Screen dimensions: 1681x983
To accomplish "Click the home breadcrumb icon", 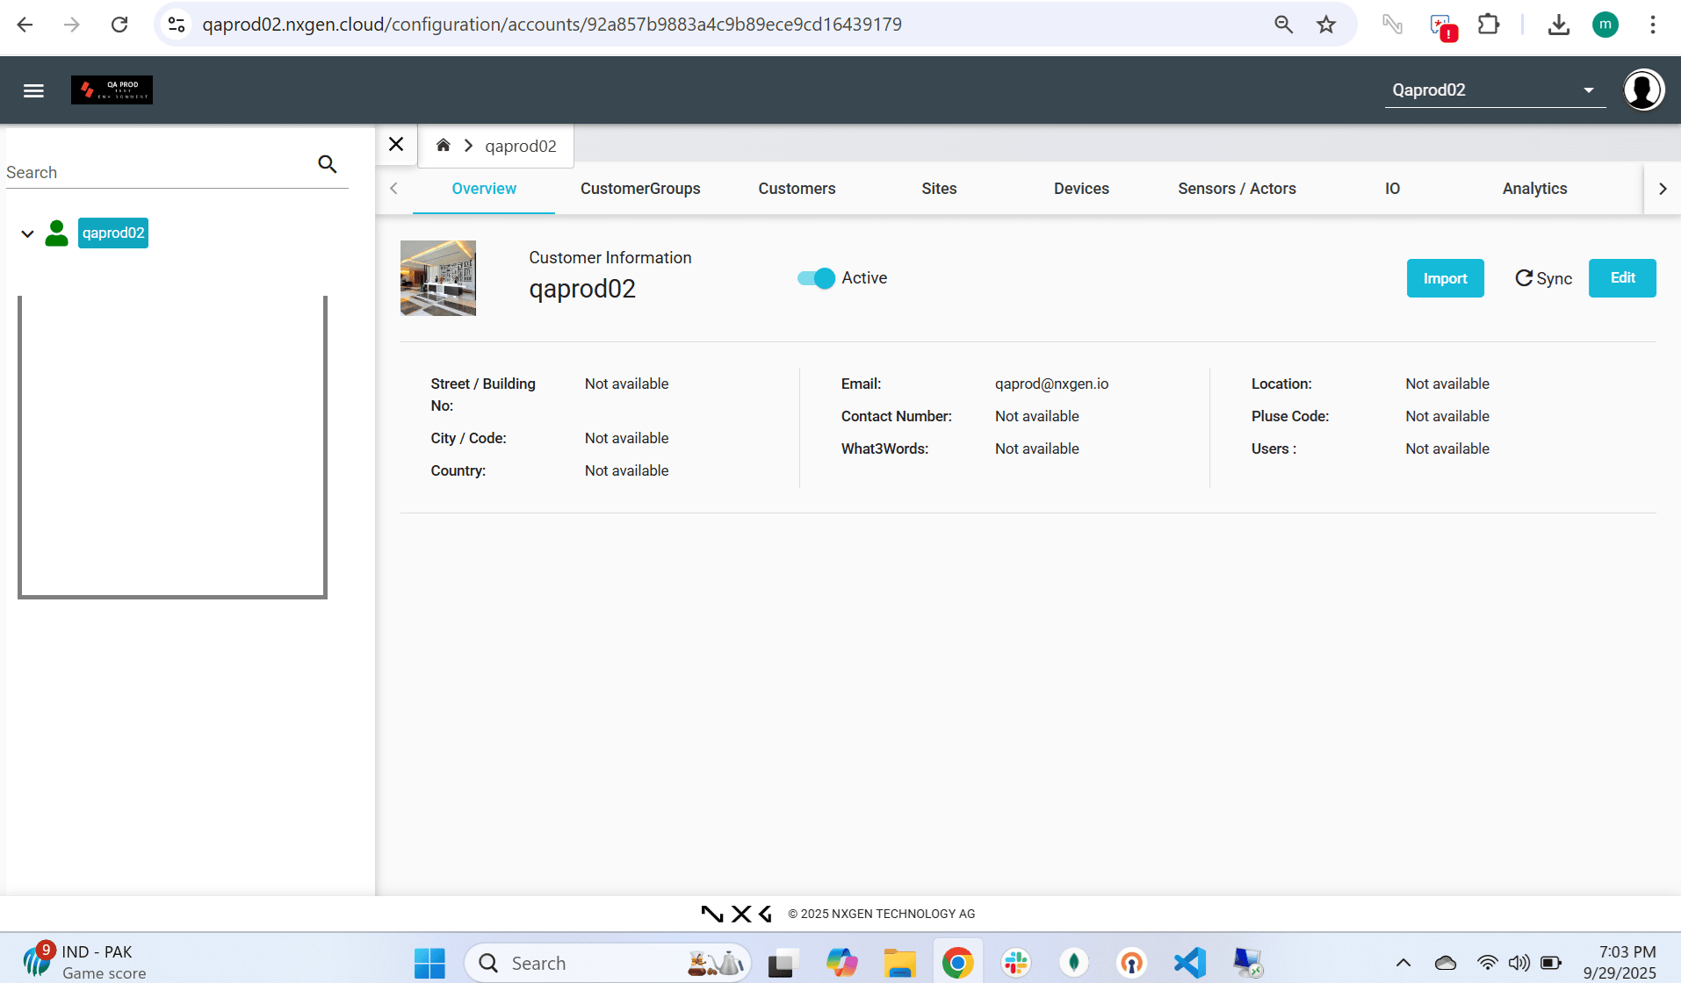I will pos(444,145).
